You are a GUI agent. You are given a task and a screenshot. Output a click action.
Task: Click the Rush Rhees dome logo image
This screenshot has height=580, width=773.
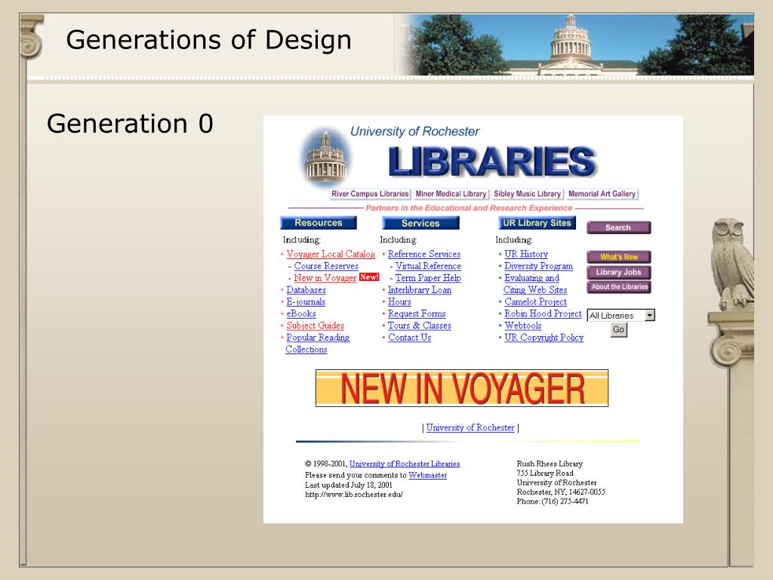[x=326, y=157]
